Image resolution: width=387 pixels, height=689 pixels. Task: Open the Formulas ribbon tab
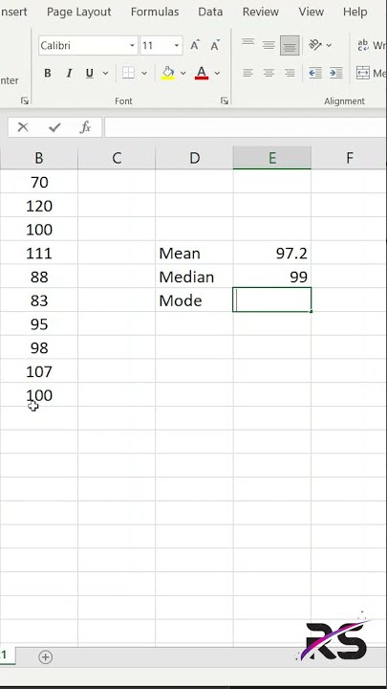coord(155,11)
